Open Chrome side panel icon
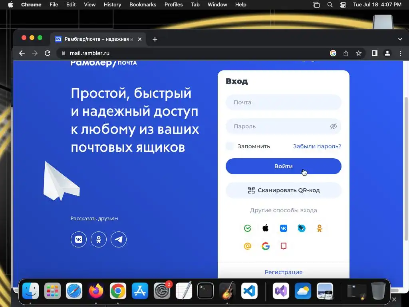The height and width of the screenshot is (307, 409). click(x=375, y=53)
